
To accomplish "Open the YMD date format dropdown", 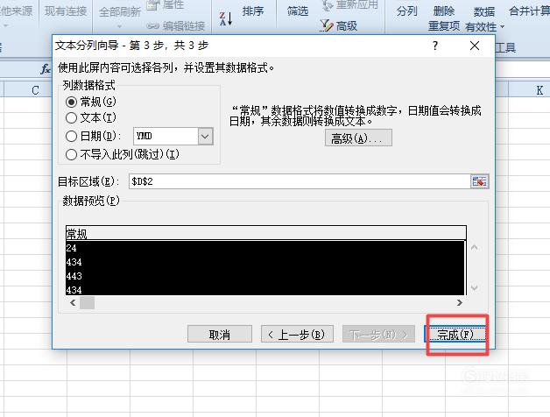I will pos(205,136).
